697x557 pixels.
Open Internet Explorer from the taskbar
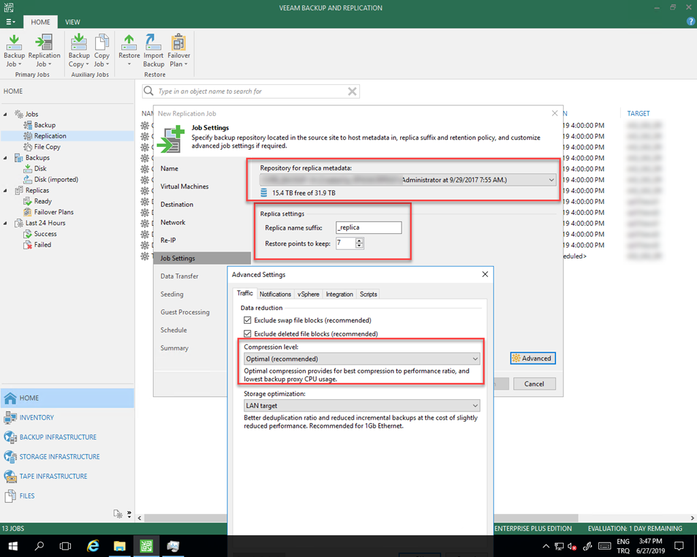93,546
